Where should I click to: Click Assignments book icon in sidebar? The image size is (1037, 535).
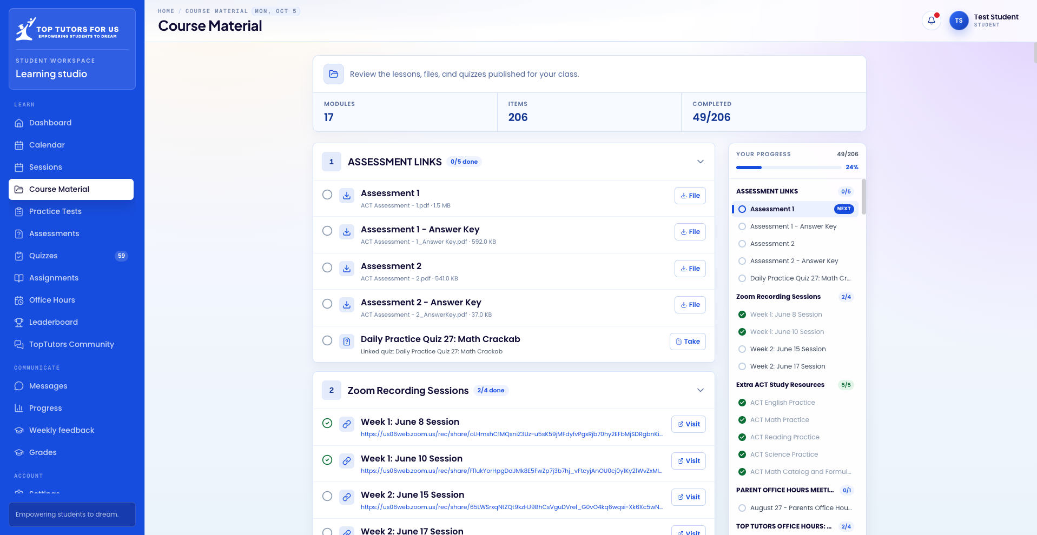19,278
